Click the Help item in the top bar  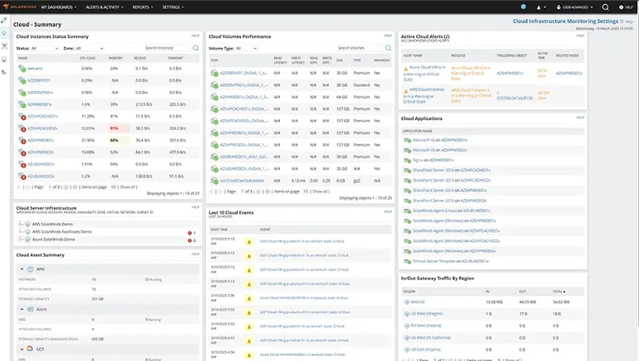pos(626,7)
